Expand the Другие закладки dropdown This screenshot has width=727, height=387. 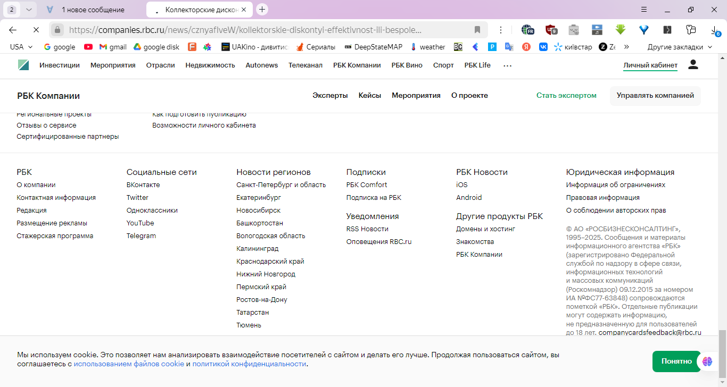click(680, 47)
